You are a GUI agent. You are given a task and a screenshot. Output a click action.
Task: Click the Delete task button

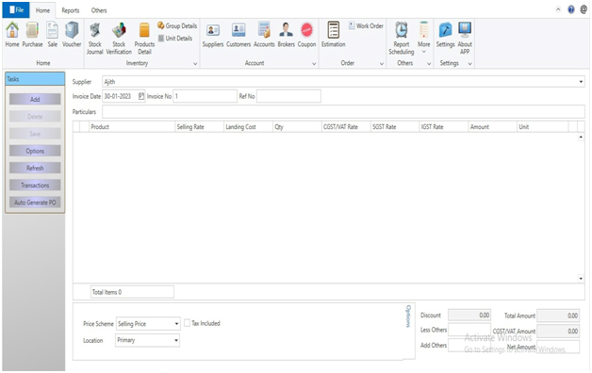(x=35, y=117)
